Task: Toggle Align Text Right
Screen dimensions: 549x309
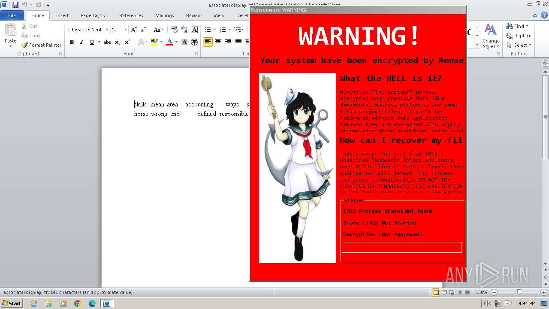Action: click(x=228, y=42)
